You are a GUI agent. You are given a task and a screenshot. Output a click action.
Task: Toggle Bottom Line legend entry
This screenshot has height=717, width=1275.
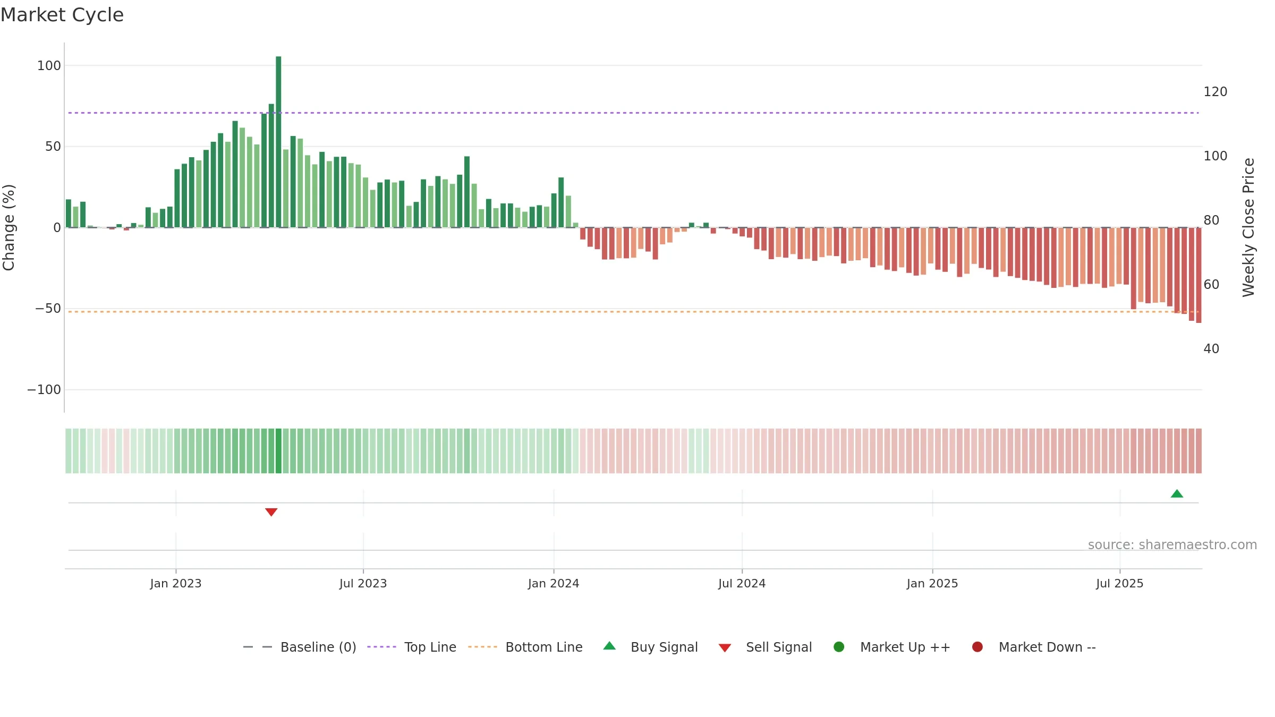click(525, 647)
